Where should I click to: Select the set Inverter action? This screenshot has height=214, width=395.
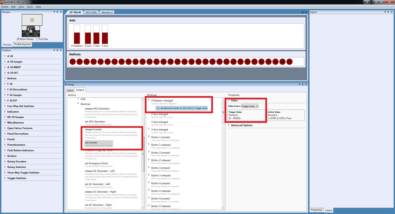pyautogui.click(x=98, y=144)
